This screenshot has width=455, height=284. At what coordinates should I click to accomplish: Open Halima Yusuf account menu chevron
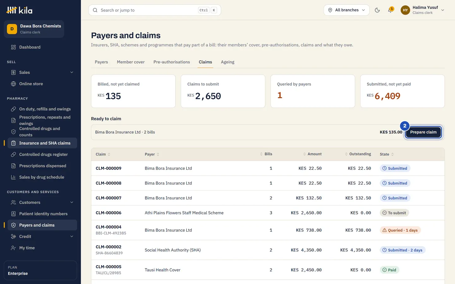point(443,10)
